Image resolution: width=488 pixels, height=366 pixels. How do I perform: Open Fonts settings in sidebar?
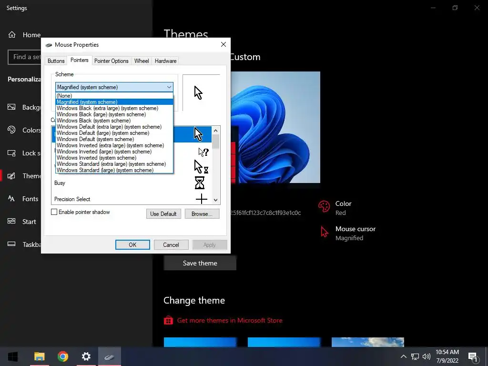click(x=23, y=199)
